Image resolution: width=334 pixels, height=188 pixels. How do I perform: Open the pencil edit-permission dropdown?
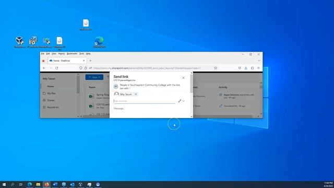coord(181,101)
